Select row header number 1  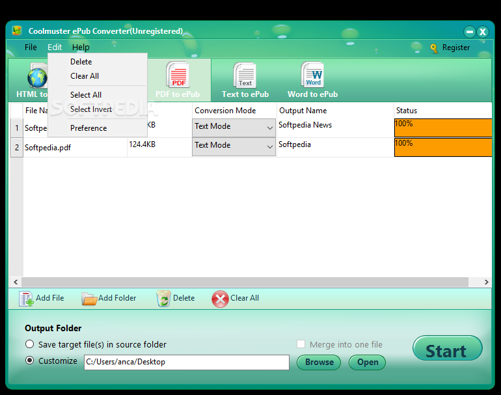(17, 128)
